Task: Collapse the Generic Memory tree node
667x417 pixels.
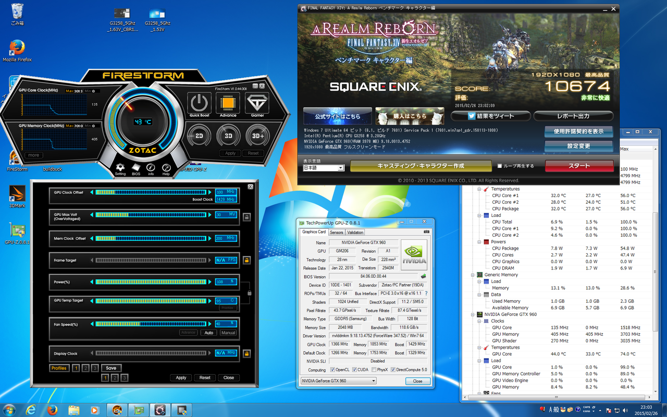Action: [473, 275]
